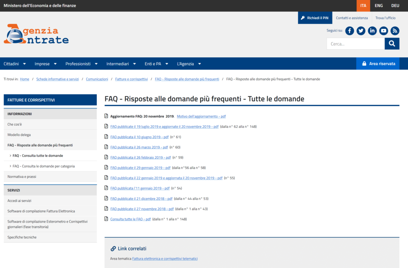
Task: Click chevron beside FAQ - Consulta le domande per categoria
Action: 10,166
